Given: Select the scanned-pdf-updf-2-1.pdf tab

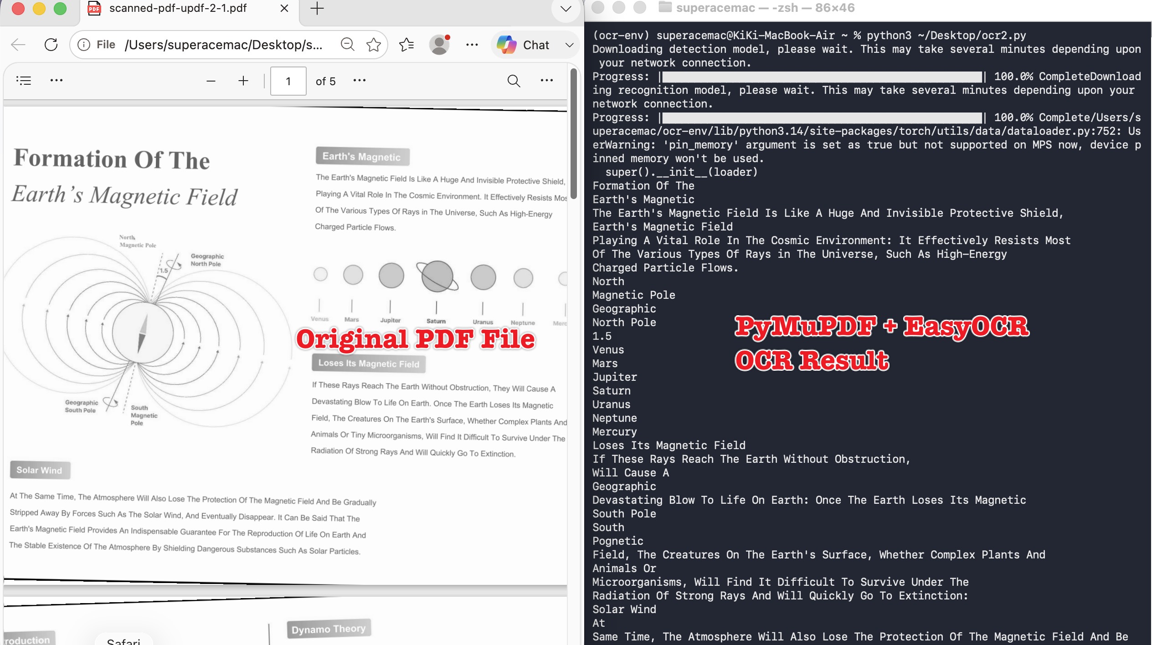Looking at the screenshot, I should coord(189,9).
